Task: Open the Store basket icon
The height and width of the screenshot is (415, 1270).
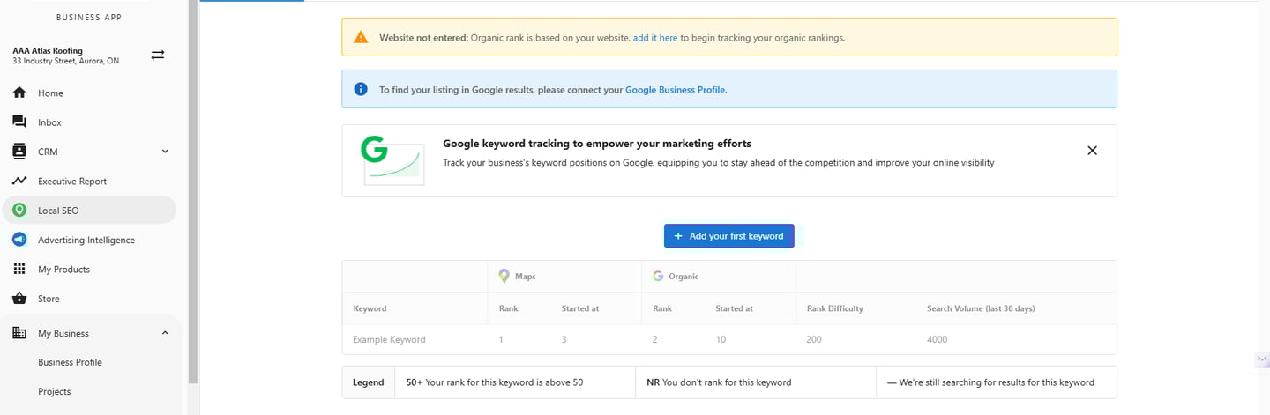Action: (x=19, y=299)
